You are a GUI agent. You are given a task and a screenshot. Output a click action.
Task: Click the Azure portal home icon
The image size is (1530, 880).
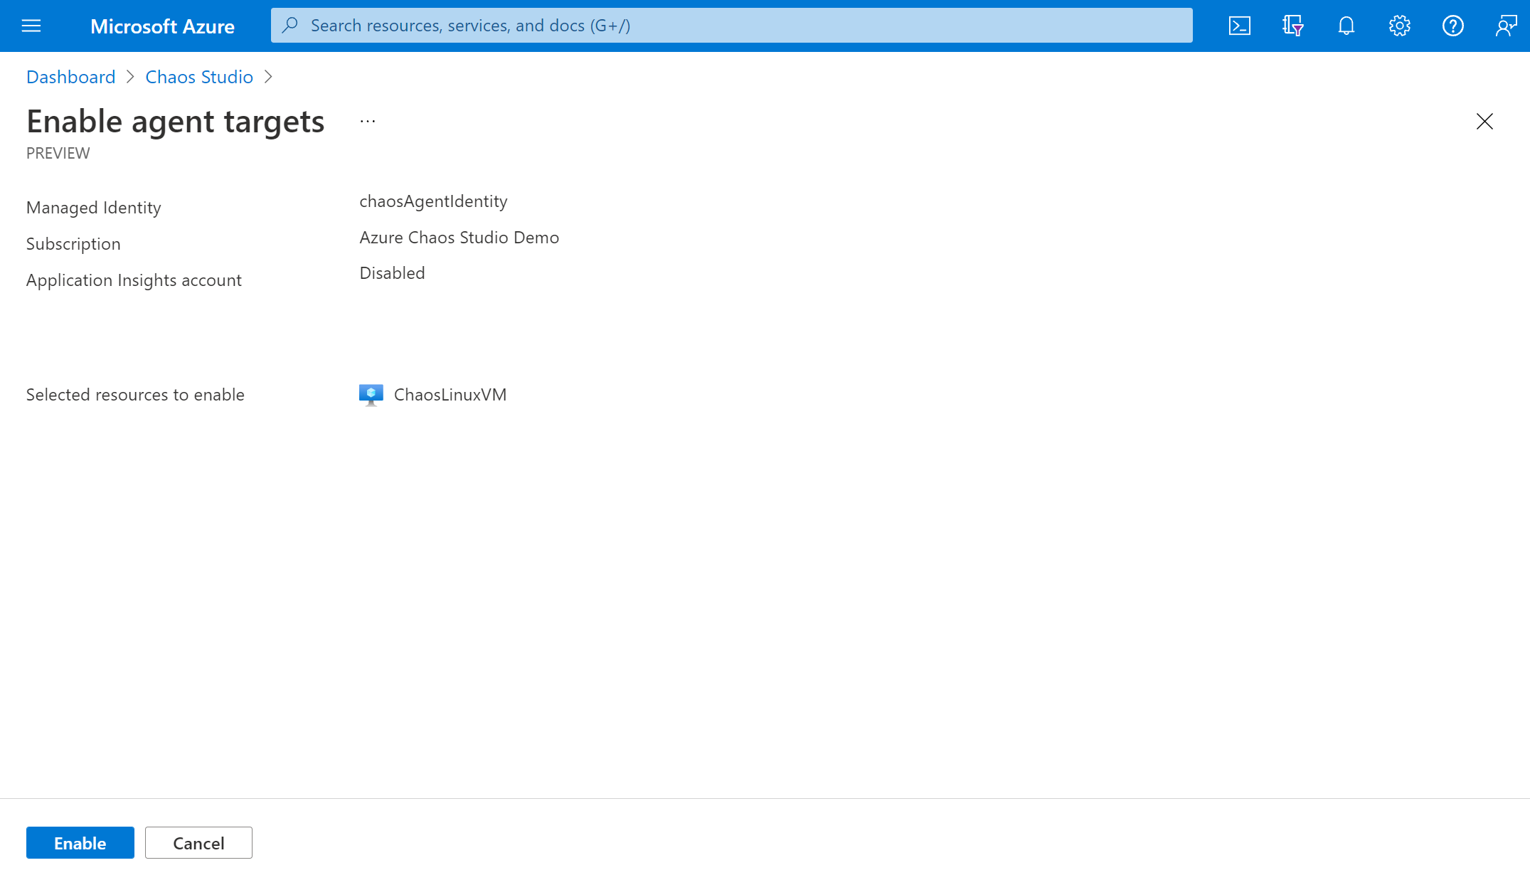(x=163, y=25)
